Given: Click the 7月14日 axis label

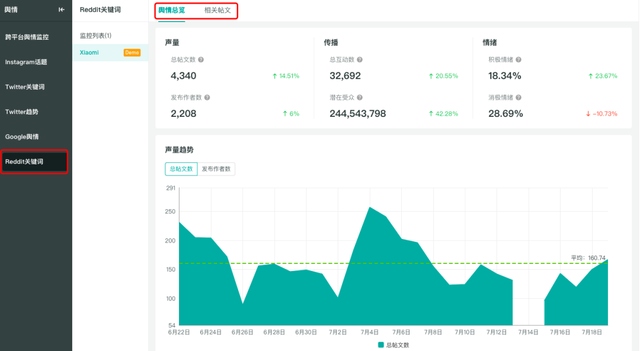Looking at the screenshot, I should click(x=528, y=332).
